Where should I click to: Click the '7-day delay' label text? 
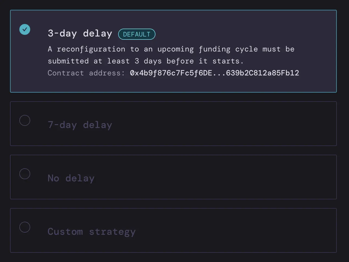tap(80, 125)
